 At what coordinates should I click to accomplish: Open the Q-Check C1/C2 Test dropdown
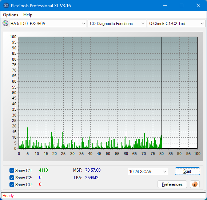[176, 24]
